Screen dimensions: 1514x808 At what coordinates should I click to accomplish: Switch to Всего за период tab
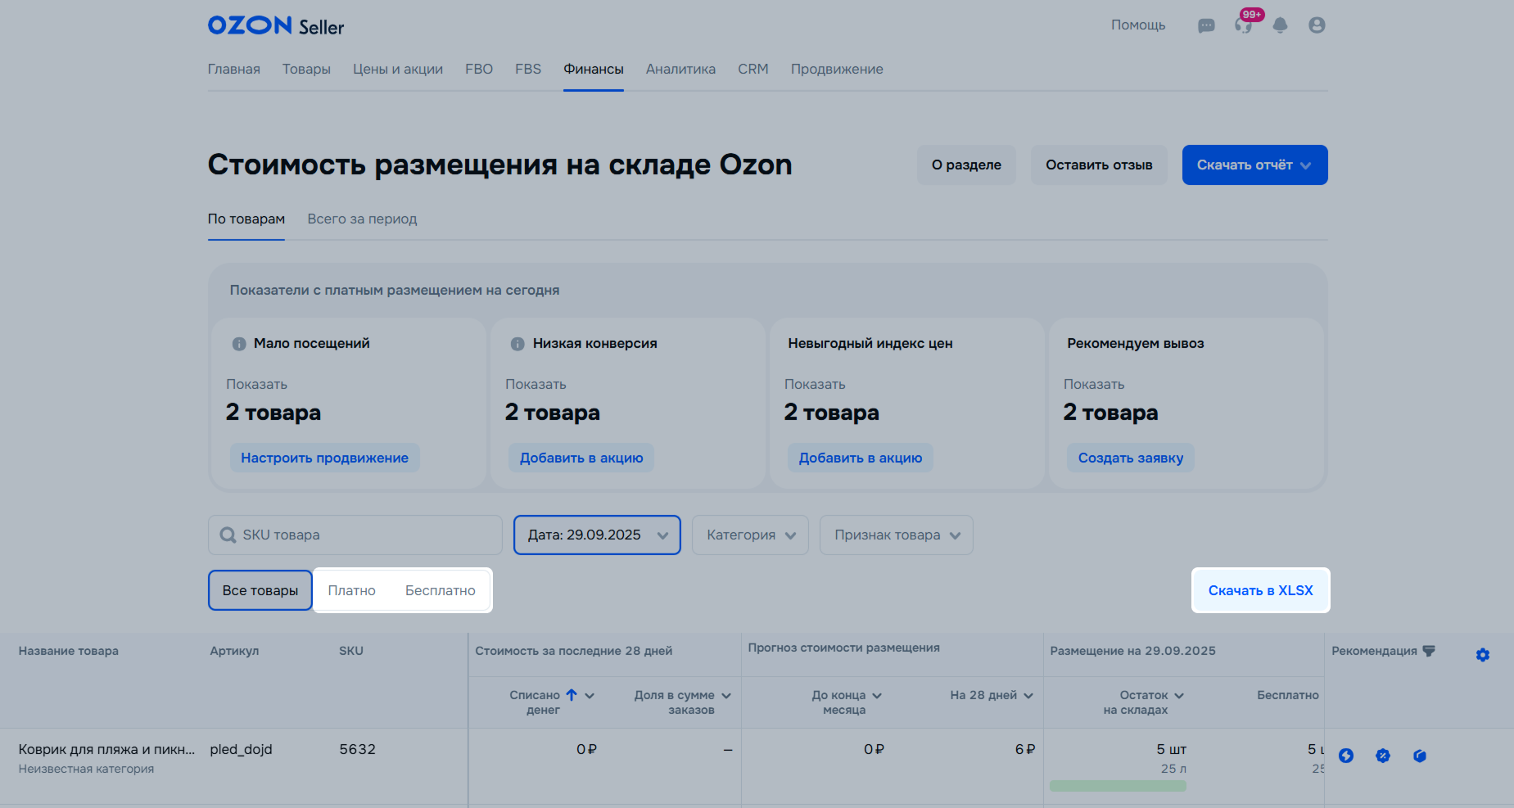362,219
